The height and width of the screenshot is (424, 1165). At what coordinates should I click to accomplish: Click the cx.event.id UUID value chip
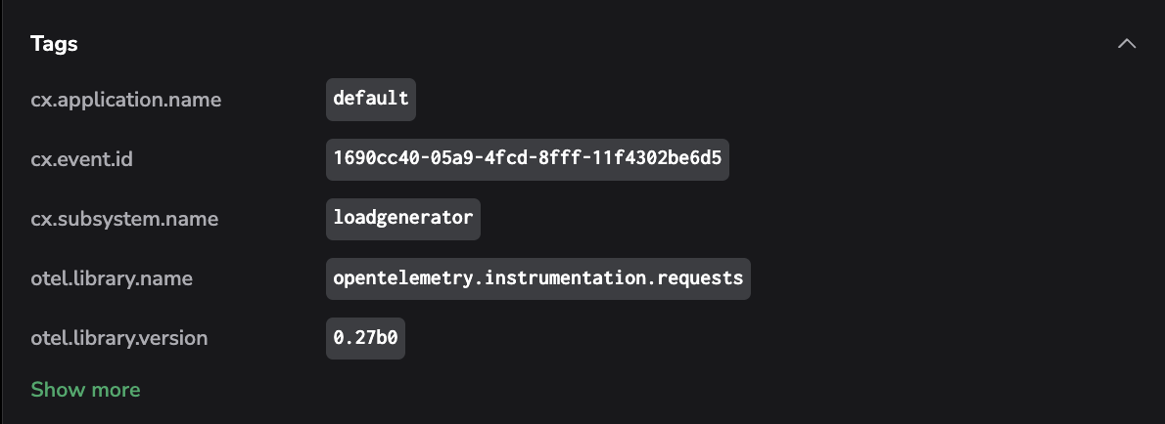(x=527, y=159)
